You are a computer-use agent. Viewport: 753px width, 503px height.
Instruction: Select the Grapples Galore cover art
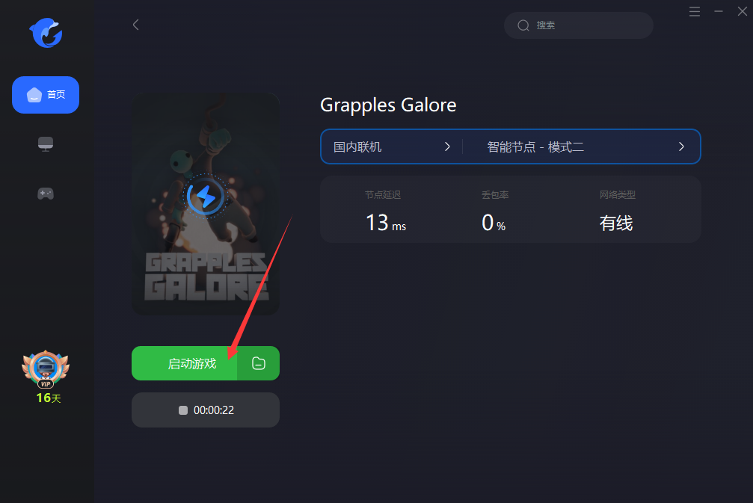pos(206,203)
